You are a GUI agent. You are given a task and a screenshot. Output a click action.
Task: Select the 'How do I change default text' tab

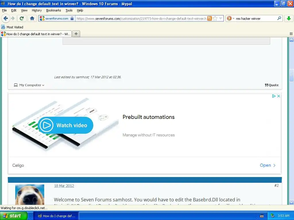coord(36,34)
